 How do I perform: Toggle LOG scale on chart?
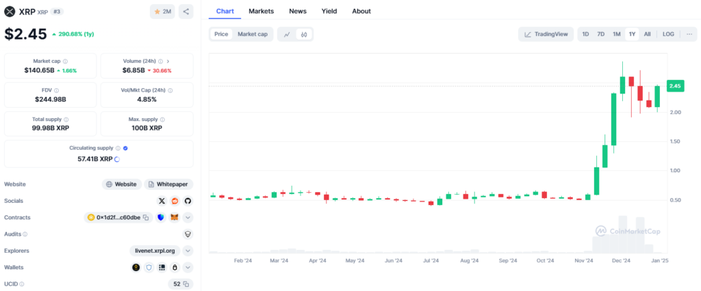click(668, 34)
